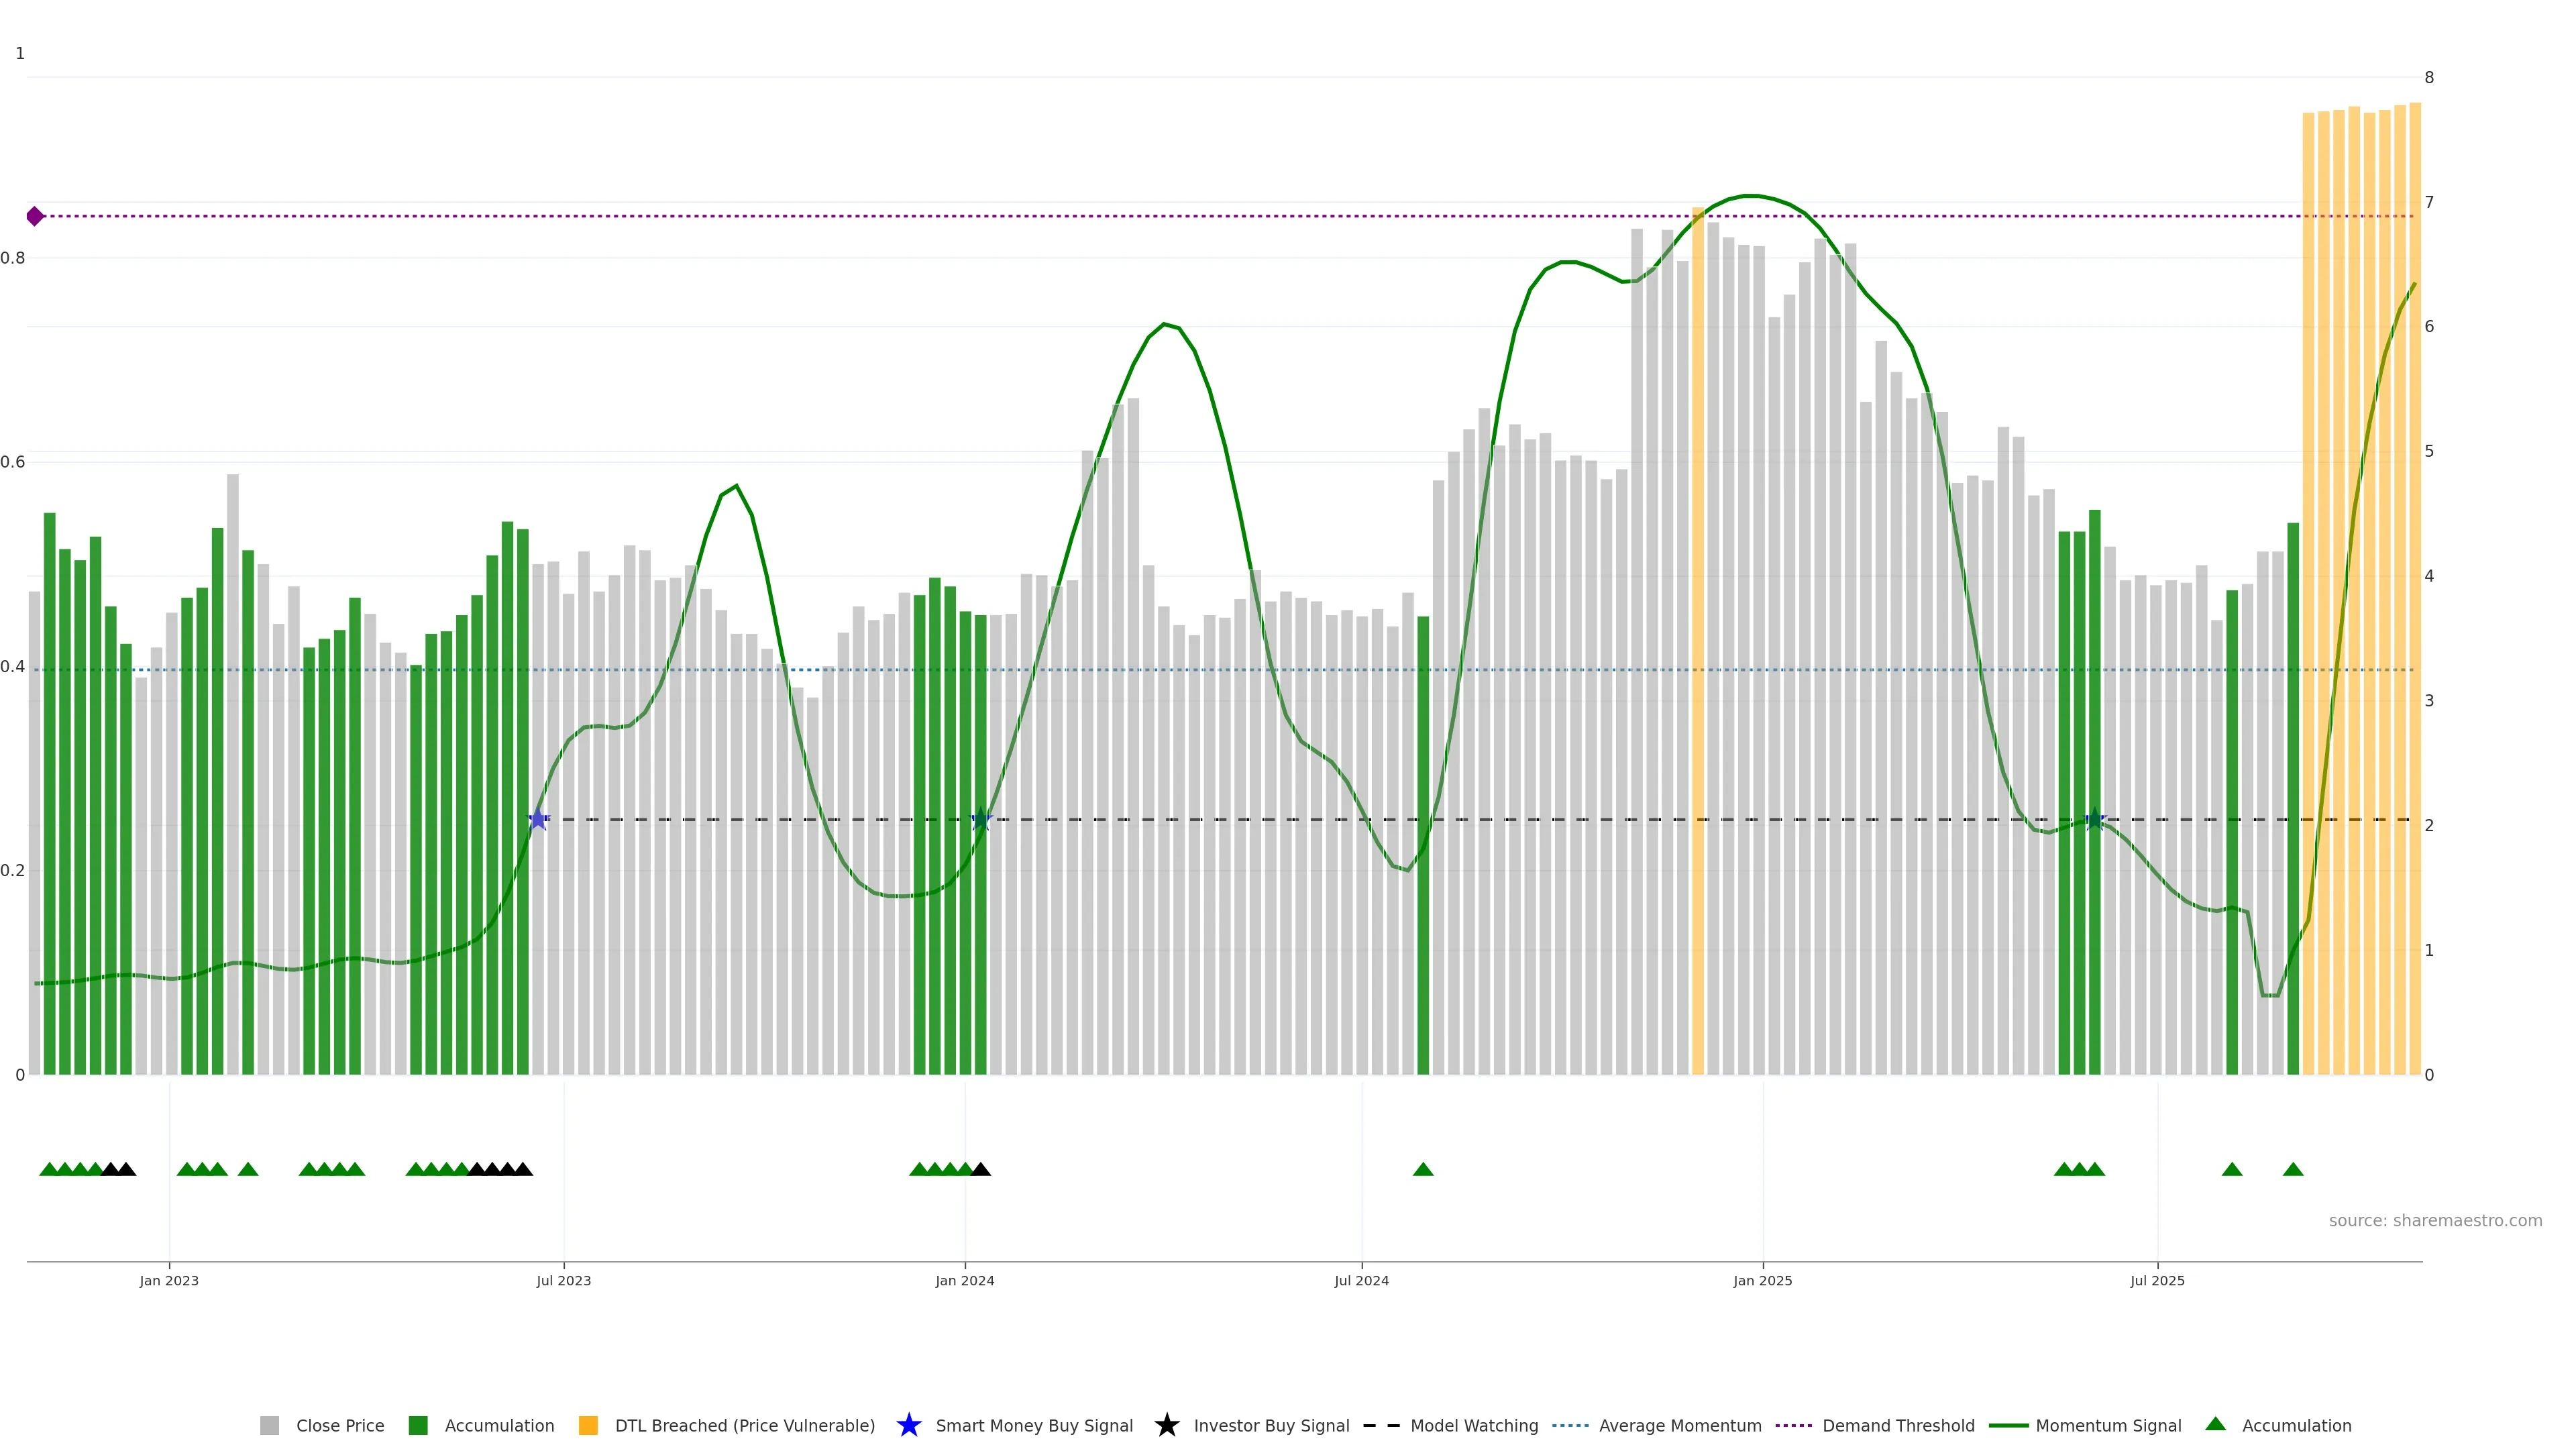
Task: Click the green triangle Accumulation legend icon
Action: [2216, 1424]
